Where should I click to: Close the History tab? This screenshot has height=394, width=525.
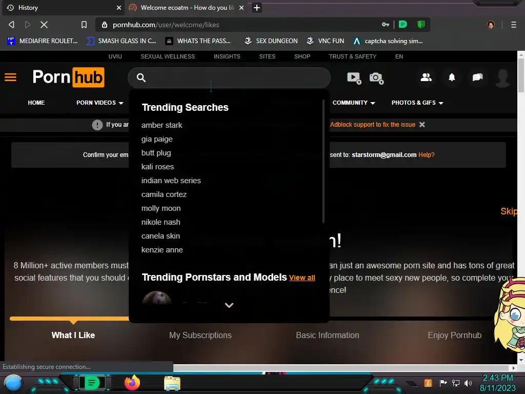(x=118, y=7)
